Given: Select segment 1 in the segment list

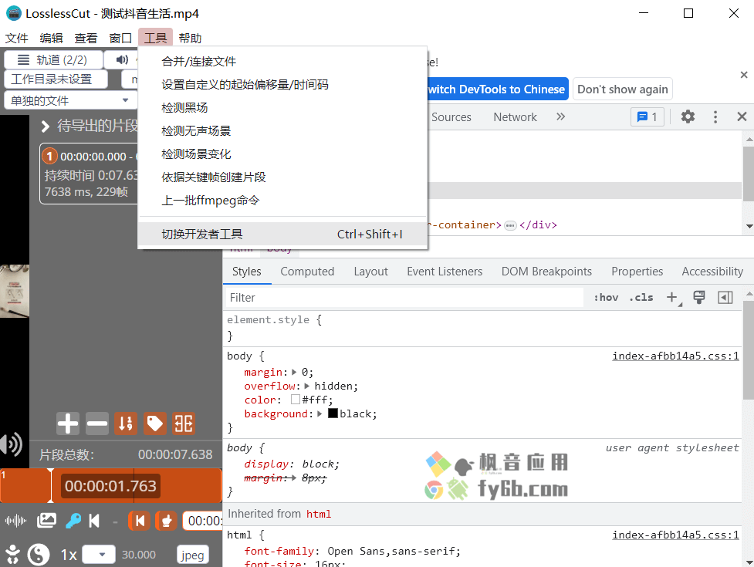Looking at the screenshot, I should 89,174.
